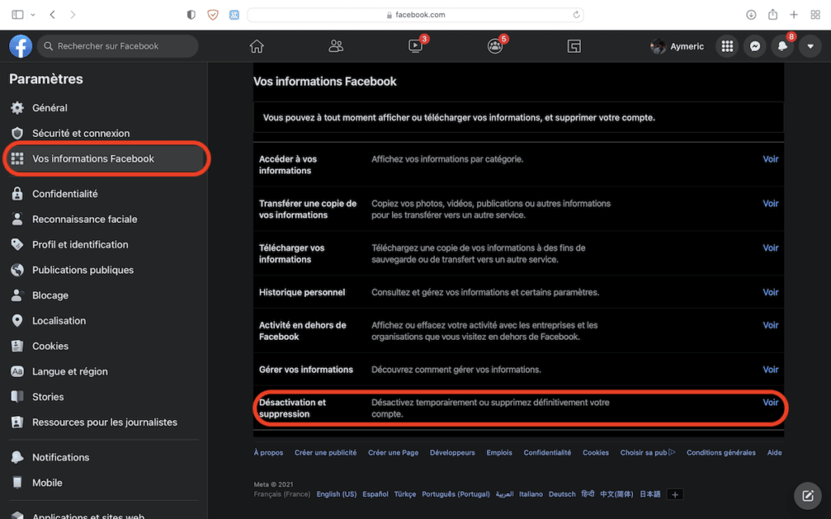The image size is (831, 519).
Task: Open Ressources pour les journalistes
Action: pos(104,422)
